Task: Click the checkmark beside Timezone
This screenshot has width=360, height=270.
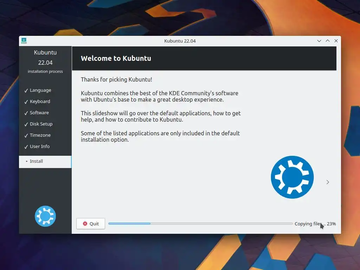Action: [26, 136]
